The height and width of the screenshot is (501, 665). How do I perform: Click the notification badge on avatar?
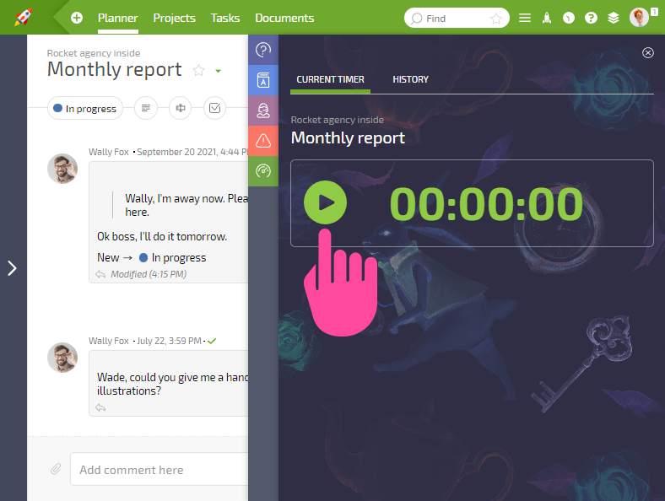tap(654, 13)
